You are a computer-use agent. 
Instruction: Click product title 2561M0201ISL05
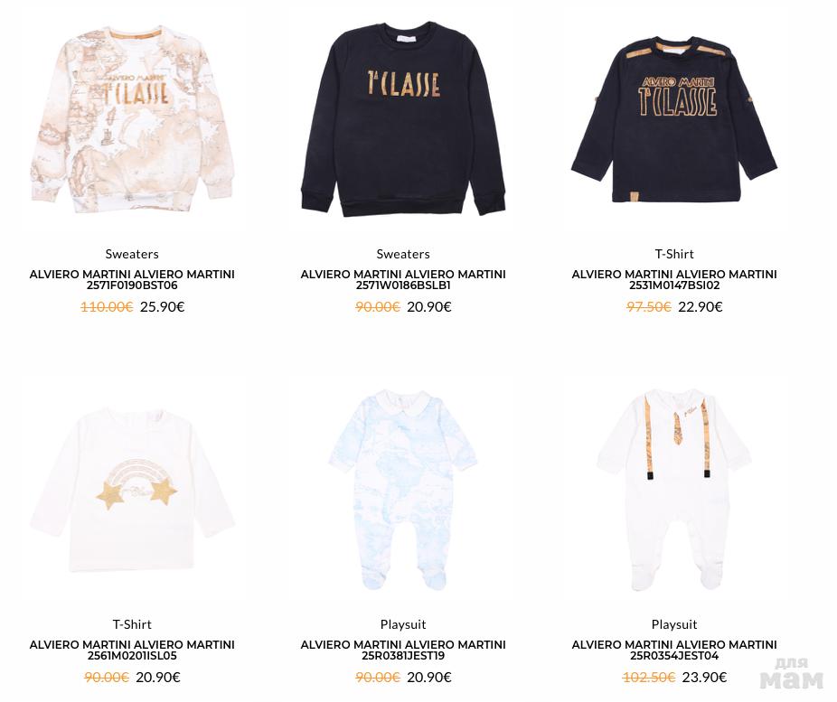(x=132, y=650)
